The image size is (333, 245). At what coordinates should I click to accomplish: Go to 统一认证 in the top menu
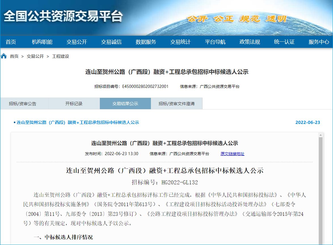(284, 42)
